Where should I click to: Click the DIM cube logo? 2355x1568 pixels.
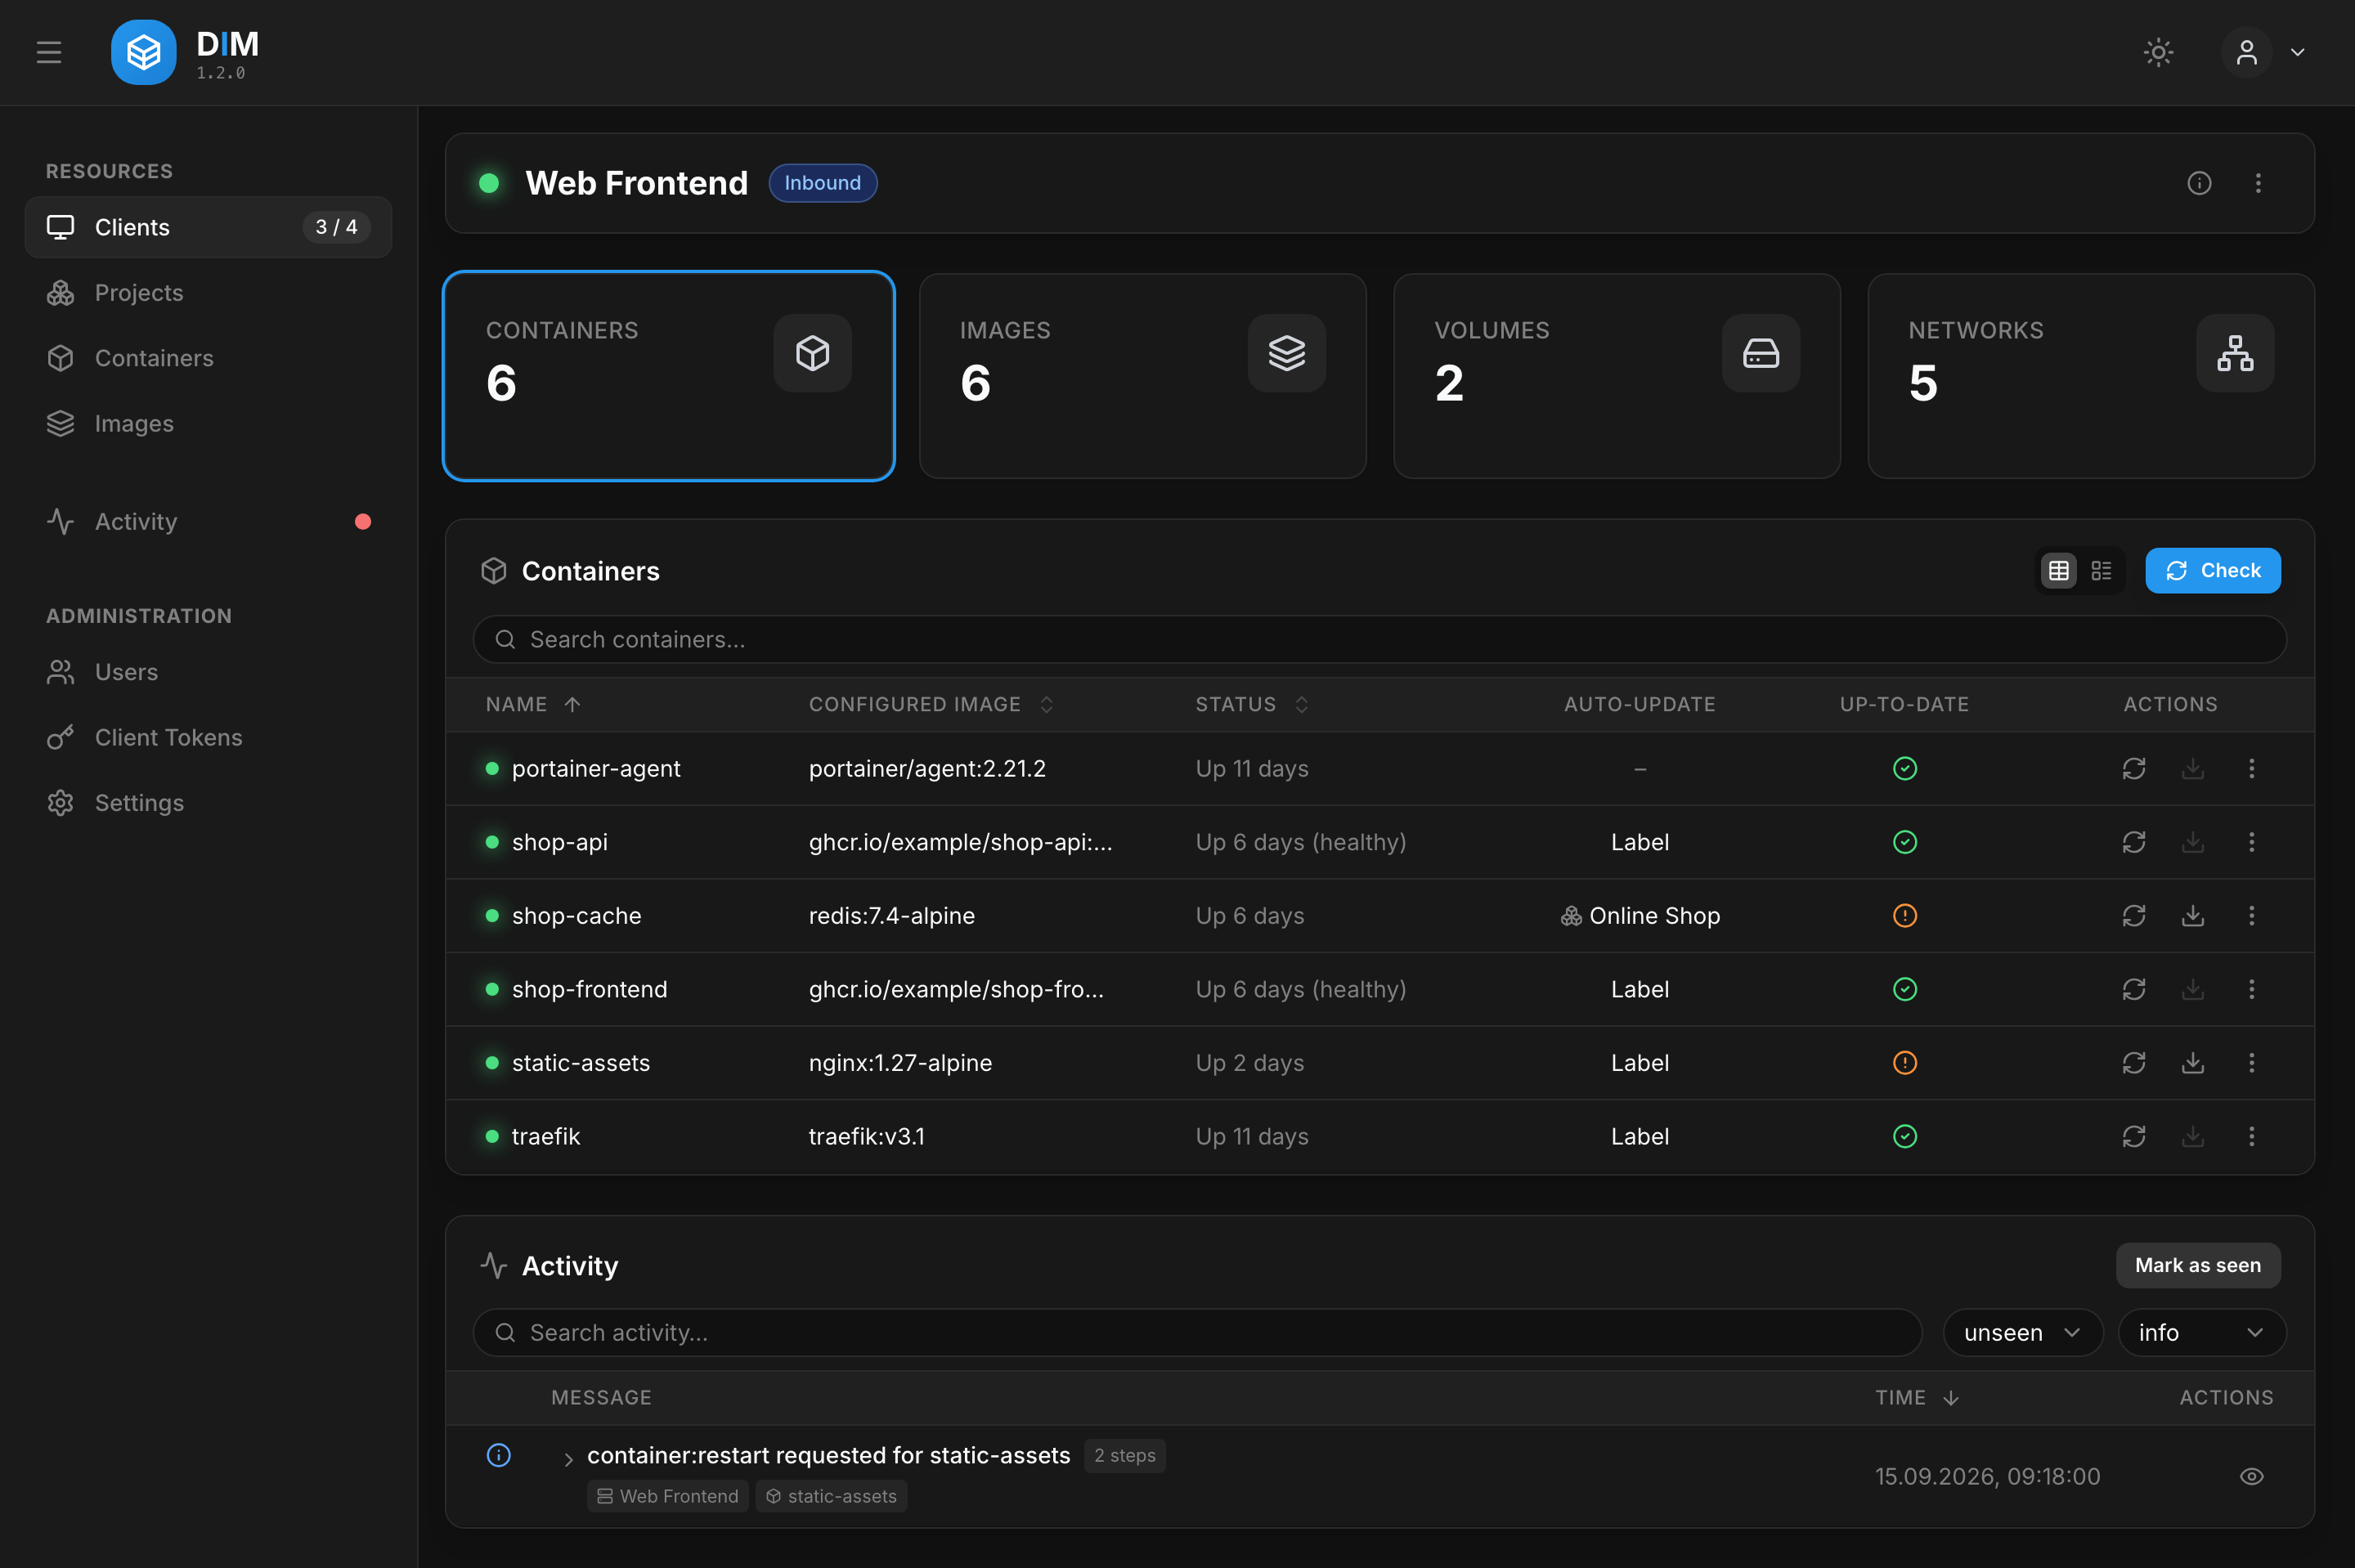click(143, 52)
